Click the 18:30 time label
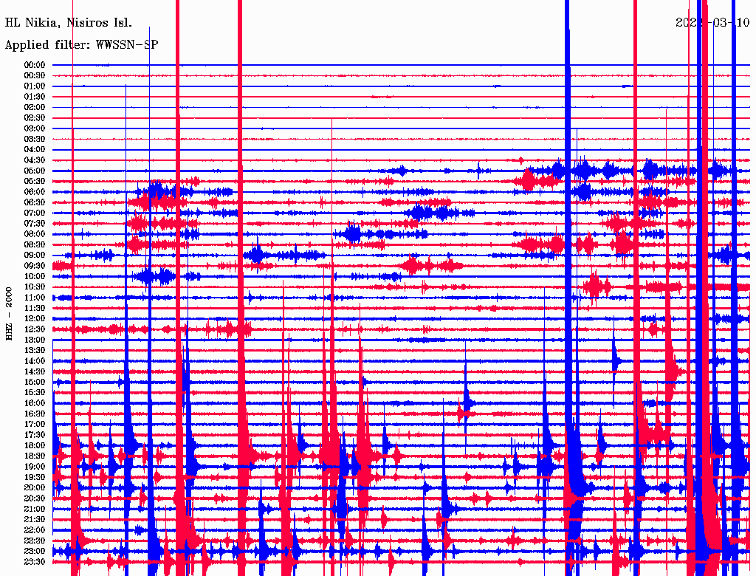This screenshot has height=576, width=756. coord(34,456)
